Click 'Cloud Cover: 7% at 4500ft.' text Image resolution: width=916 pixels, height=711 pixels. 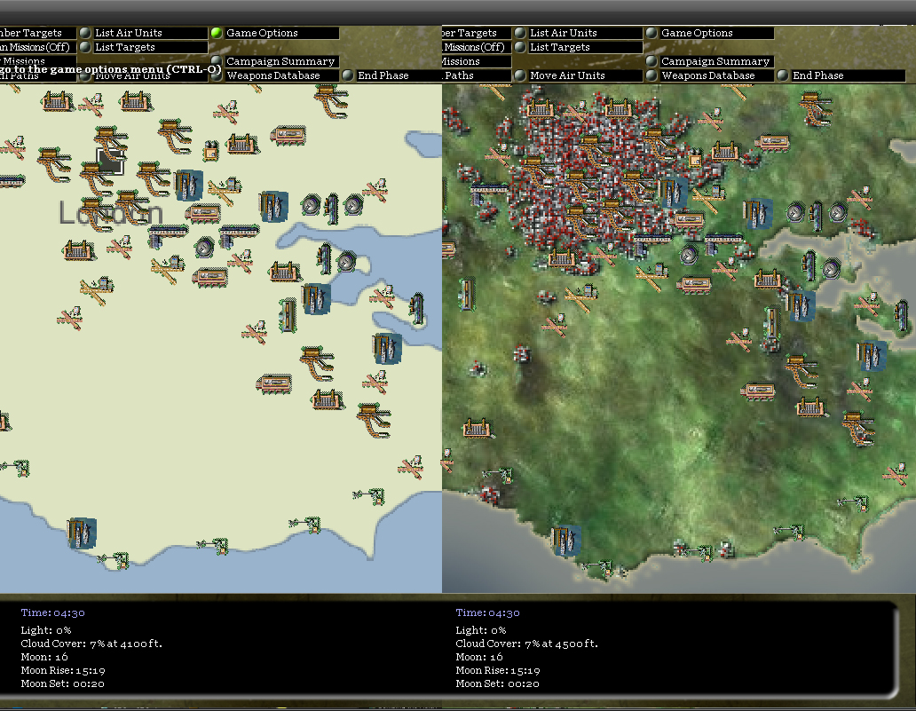[527, 644]
